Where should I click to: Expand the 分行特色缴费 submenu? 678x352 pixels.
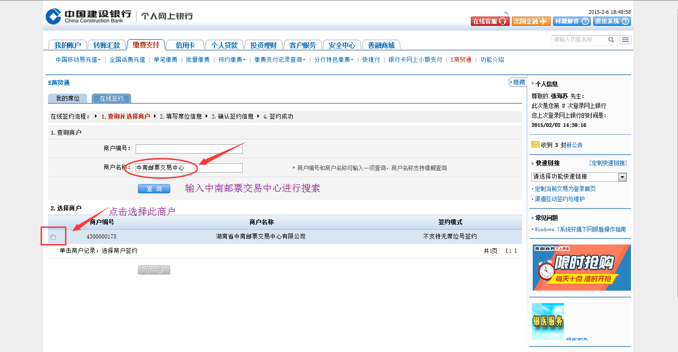click(x=334, y=60)
